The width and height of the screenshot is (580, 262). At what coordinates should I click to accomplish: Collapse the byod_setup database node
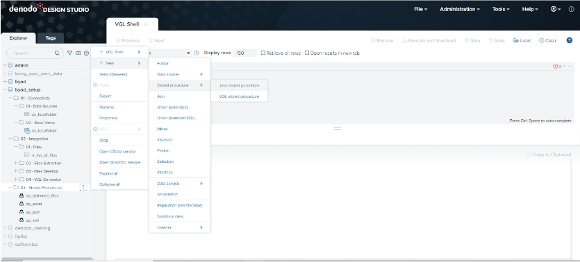(x=5, y=89)
